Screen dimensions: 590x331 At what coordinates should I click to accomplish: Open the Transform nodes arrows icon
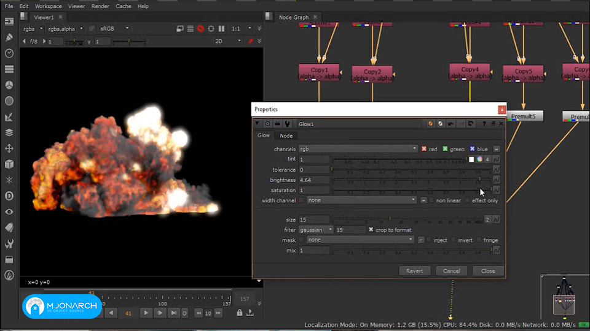pyautogui.click(x=9, y=148)
